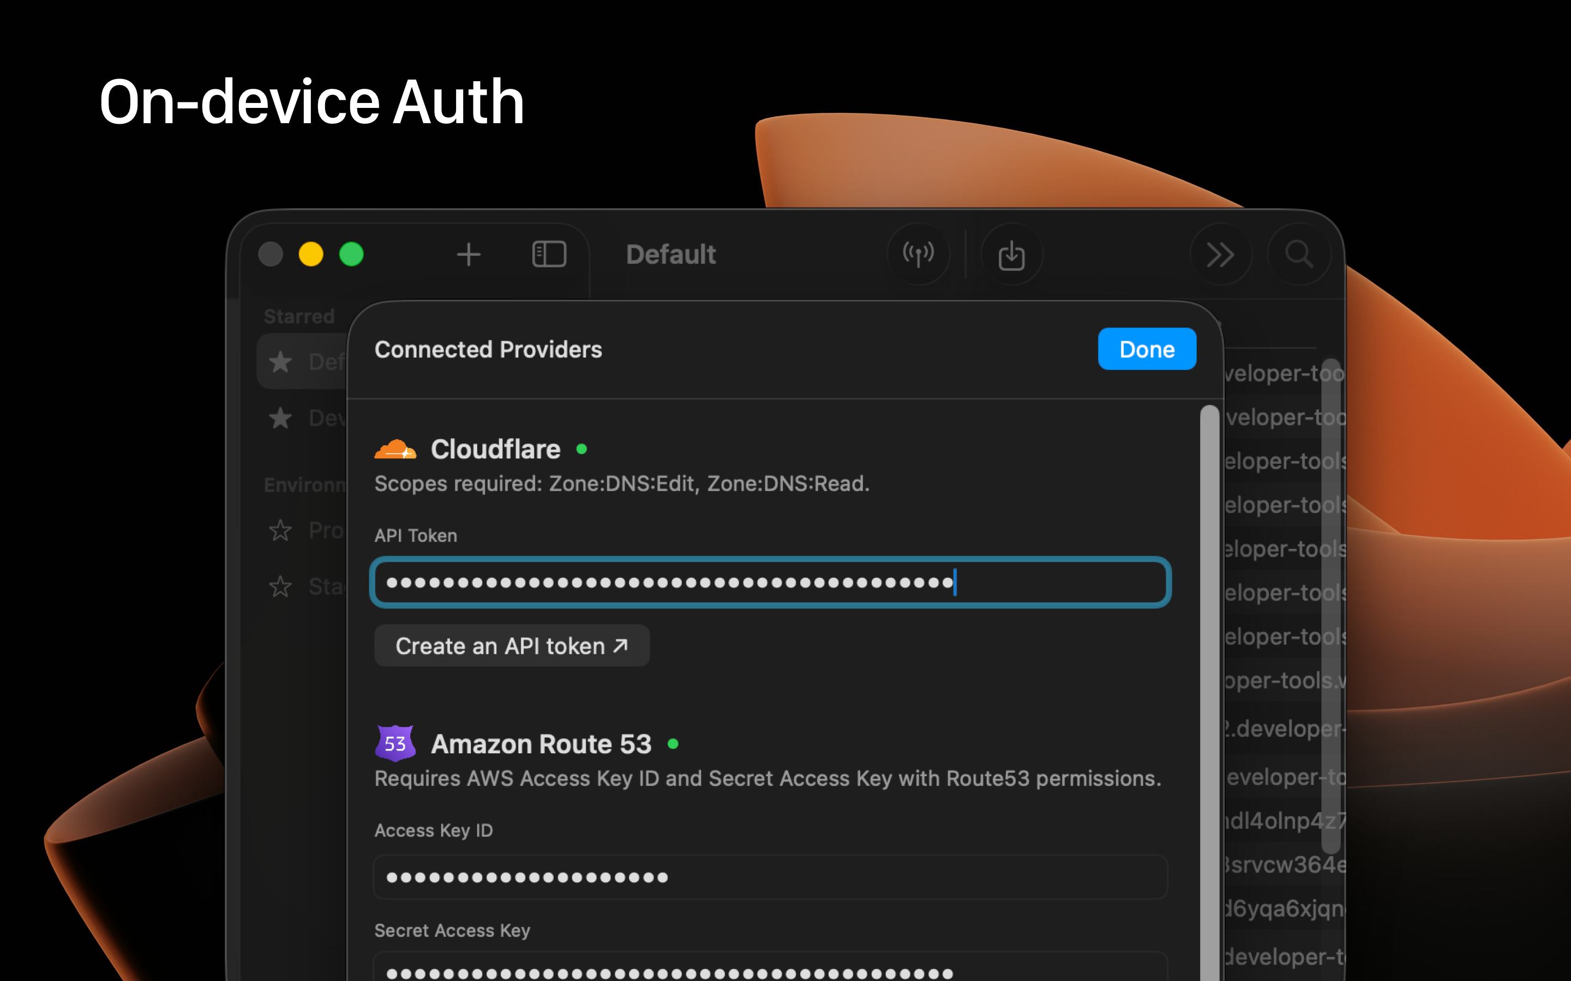Focus the Access Key ID field
This screenshot has width=1571, height=981.
click(770, 877)
